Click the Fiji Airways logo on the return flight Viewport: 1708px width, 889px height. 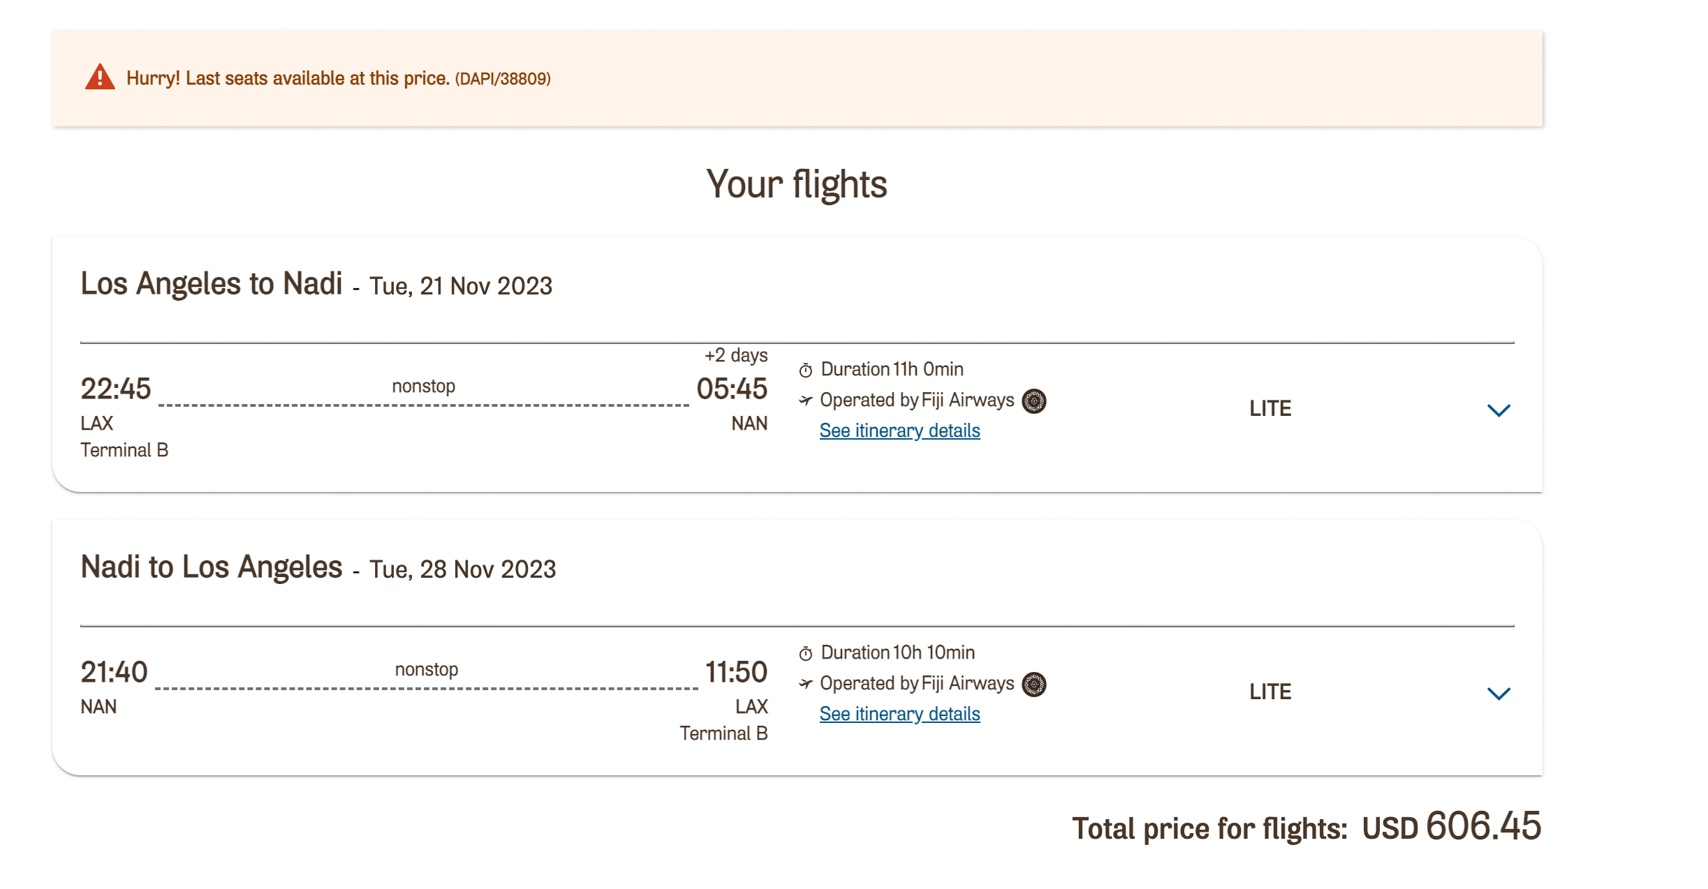1033,685
